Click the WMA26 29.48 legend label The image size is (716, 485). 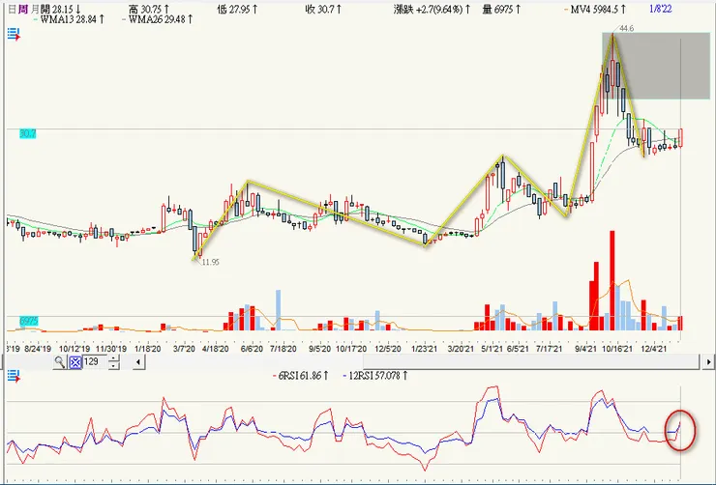pos(158,19)
